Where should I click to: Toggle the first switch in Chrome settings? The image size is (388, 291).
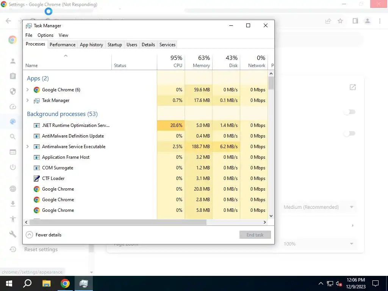(350, 112)
